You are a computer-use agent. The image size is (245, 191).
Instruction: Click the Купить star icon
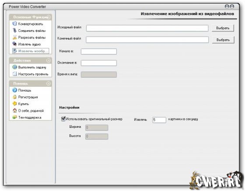(x=14, y=104)
